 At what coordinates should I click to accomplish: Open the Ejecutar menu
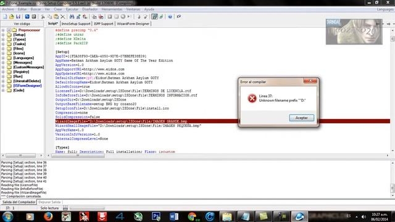point(72,9)
